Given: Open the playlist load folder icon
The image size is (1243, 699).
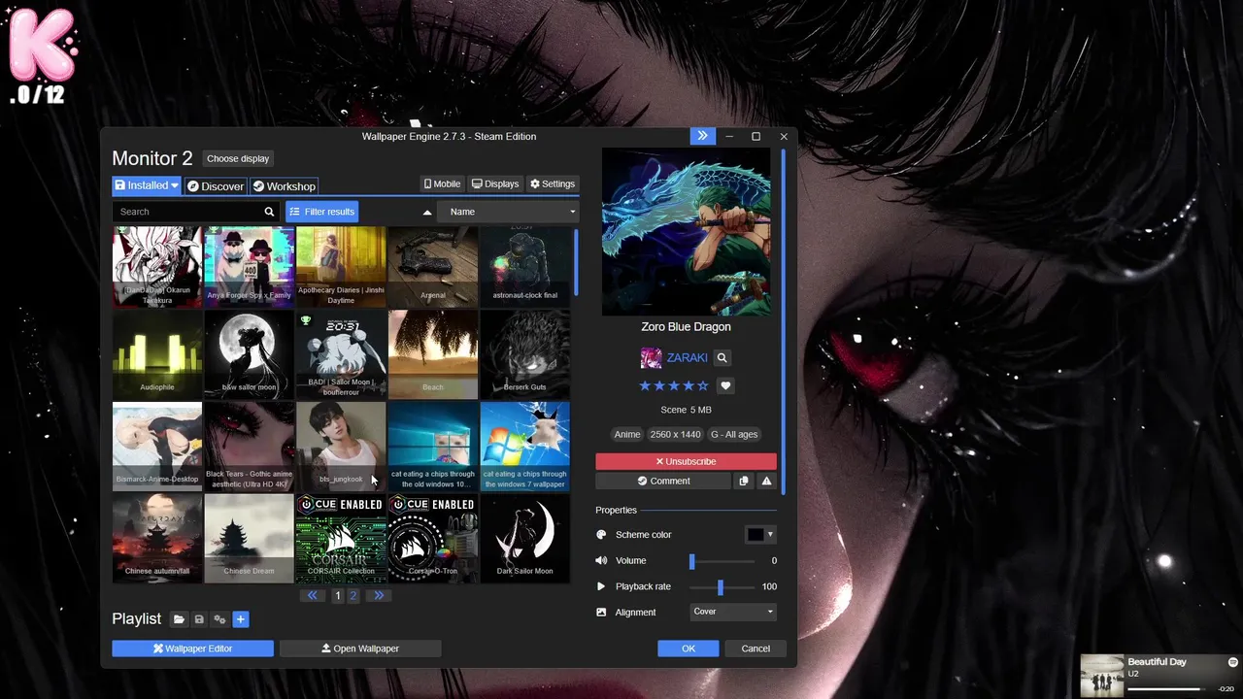Looking at the screenshot, I should point(179,619).
